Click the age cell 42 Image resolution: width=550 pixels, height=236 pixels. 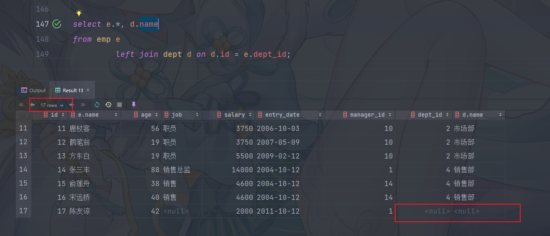[155, 211]
